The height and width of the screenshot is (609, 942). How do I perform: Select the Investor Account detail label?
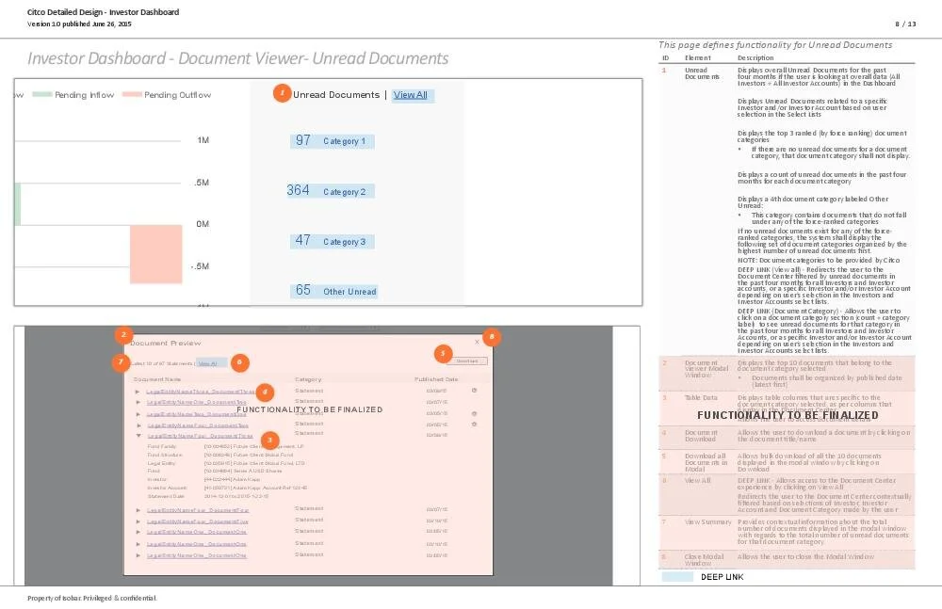168,488
